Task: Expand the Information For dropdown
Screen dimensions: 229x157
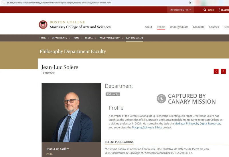Action: [x=181, y=10]
